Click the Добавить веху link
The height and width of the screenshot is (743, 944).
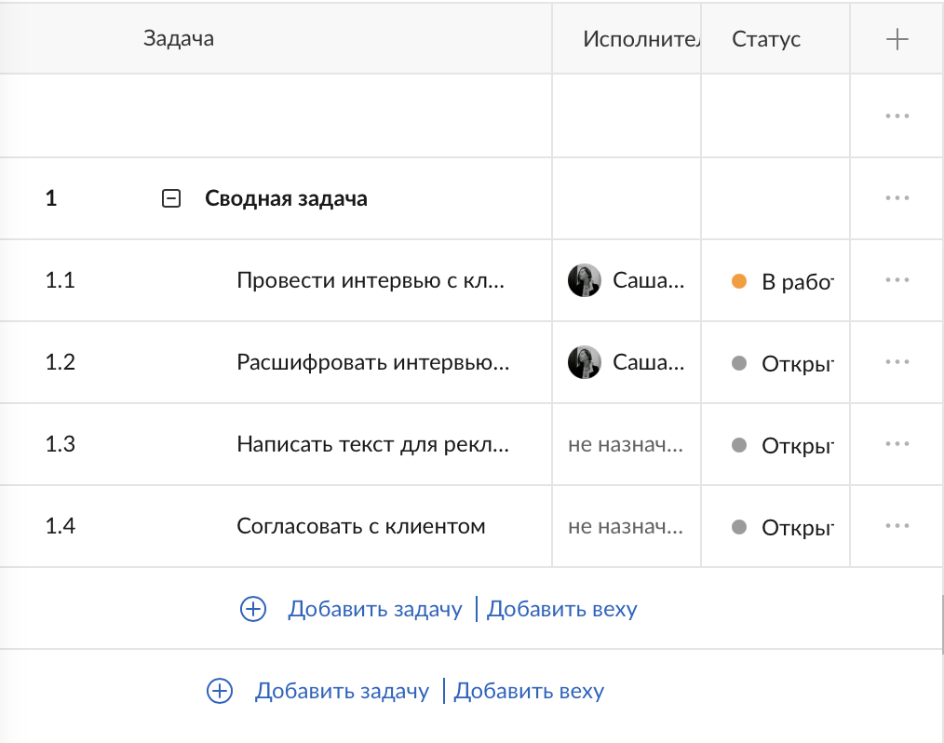click(x=562, y=609)
